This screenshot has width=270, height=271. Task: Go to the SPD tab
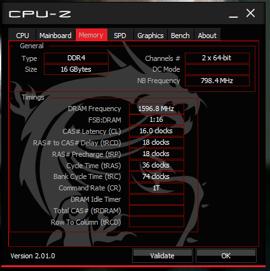[x=120, y=35]
